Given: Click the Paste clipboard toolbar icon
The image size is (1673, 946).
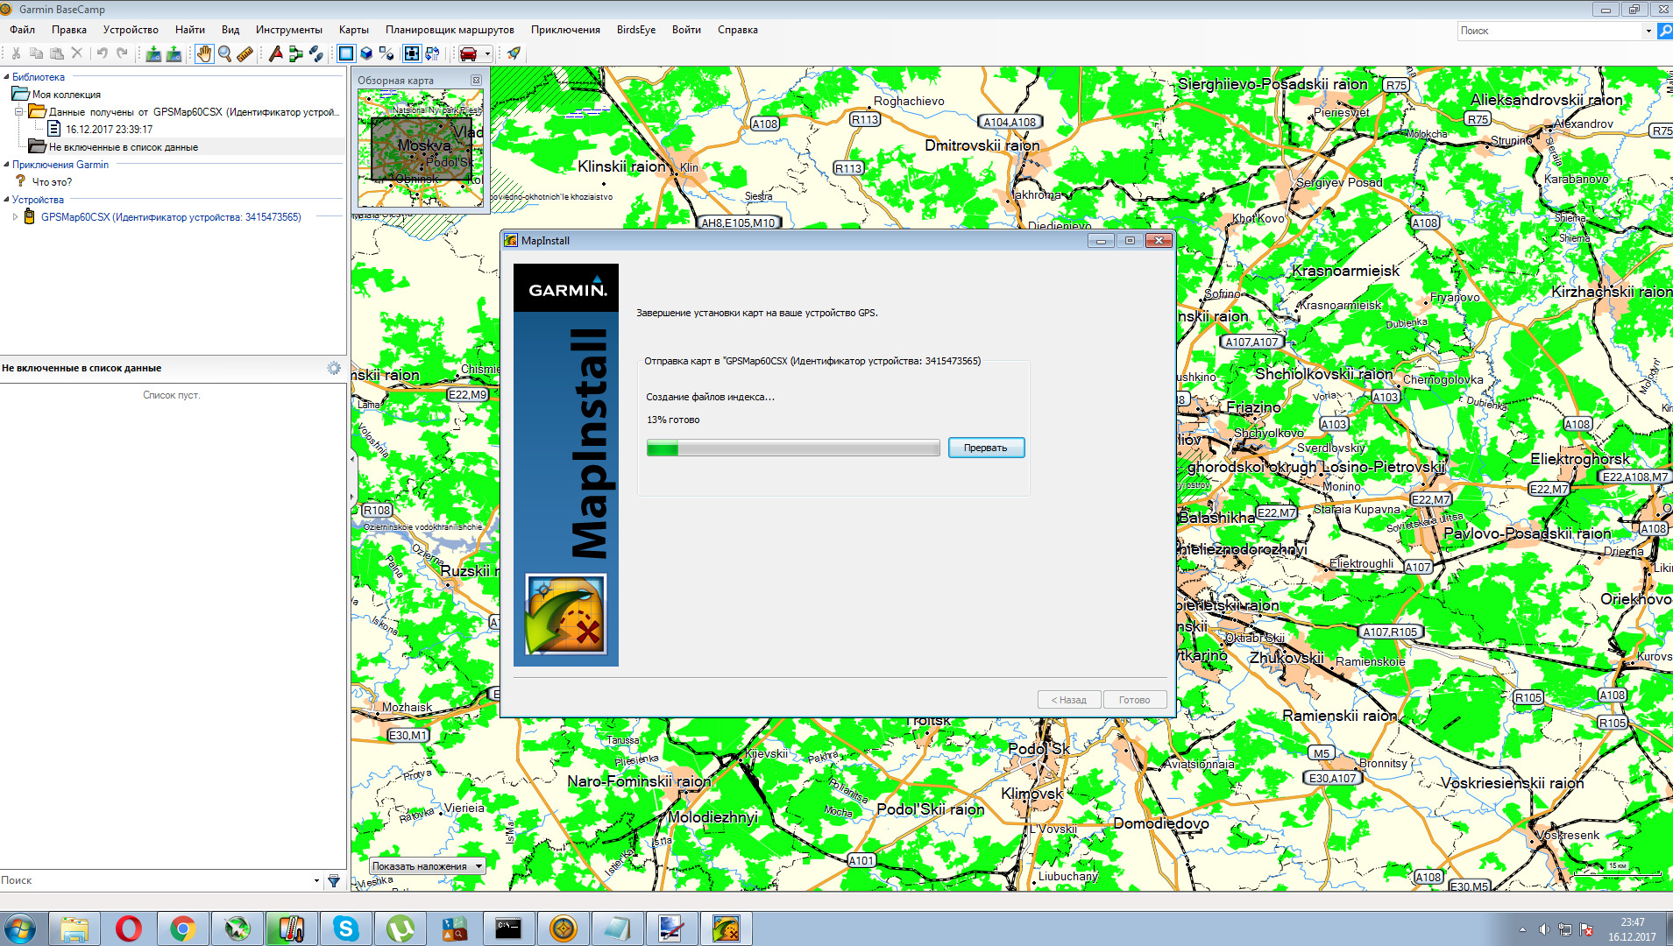Looking at the screenshot, I should click(56, 53).
